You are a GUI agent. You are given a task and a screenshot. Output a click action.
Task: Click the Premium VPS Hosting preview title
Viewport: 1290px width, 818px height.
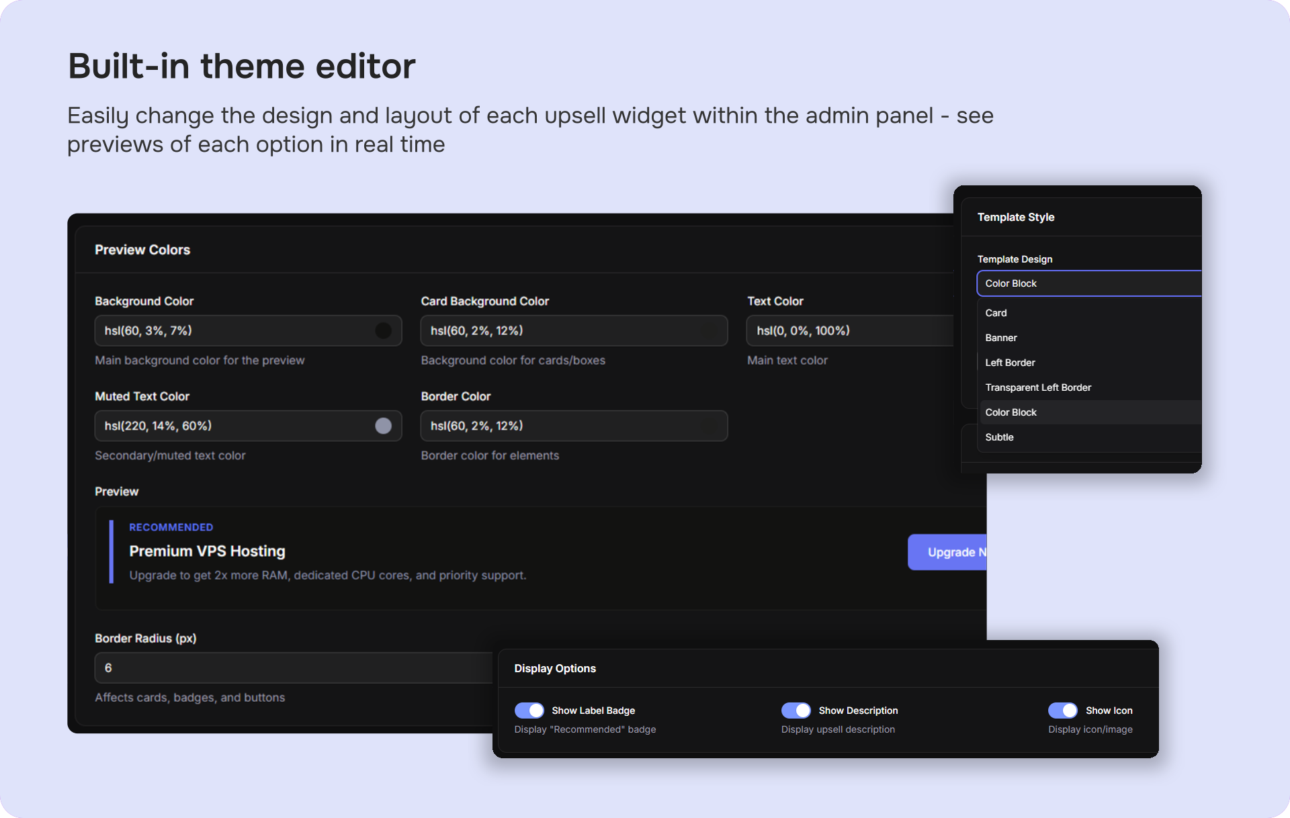(x=207, y=551)
